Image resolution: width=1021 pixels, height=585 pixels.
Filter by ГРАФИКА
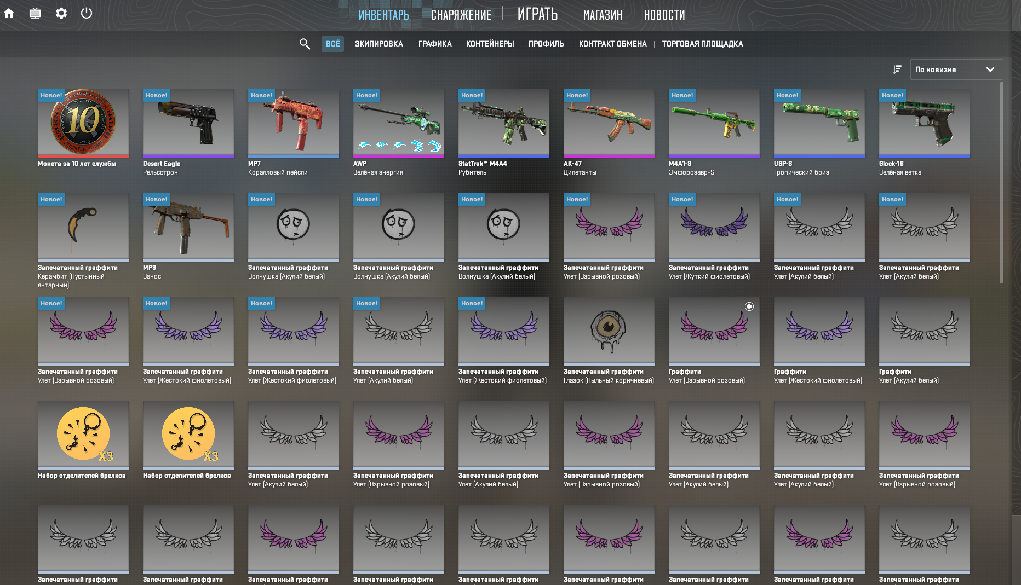tap(435, 44)
